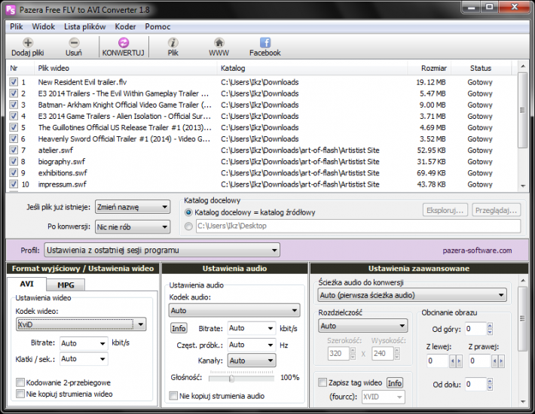The width and height of the screenshot is (535, 414).
Task: Click the 5.47 MB size cell
Action: point(433,93)
